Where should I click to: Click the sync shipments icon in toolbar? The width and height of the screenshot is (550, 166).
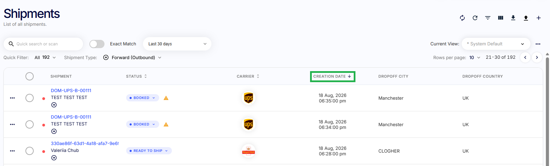(462, 18)
